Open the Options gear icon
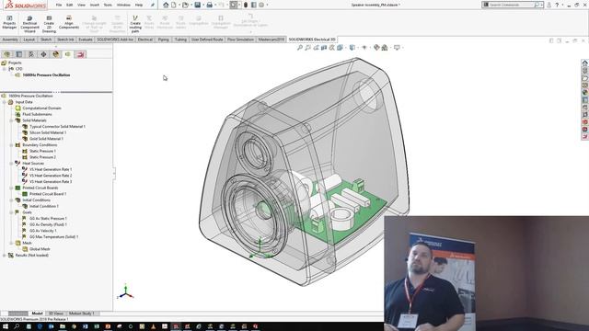589x331 pixels. (261, 5)
